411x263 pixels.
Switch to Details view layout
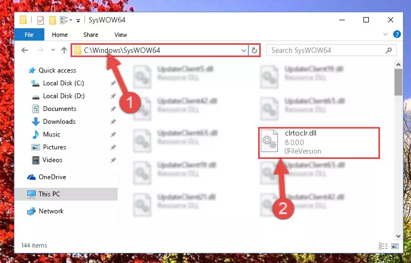383,246
